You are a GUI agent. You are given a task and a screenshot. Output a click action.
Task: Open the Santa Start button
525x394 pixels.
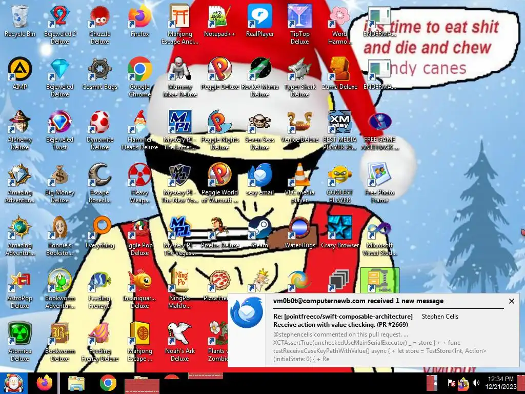click(13, 383)
